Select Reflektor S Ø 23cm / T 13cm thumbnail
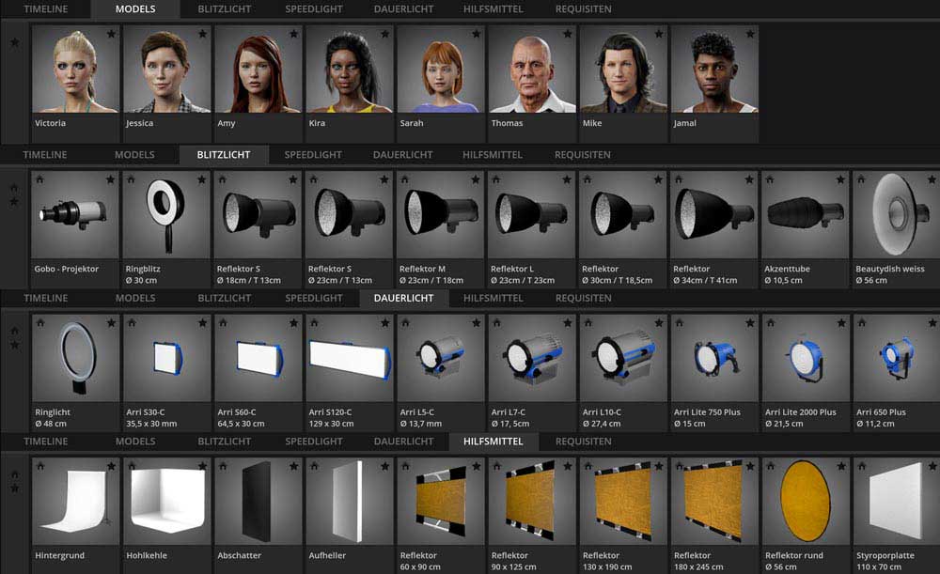The width and height of the screenshot is (940, 574). pyautogui.click(x=349, y=214)
